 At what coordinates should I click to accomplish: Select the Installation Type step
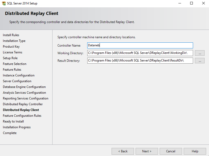[x=14, y=41]
